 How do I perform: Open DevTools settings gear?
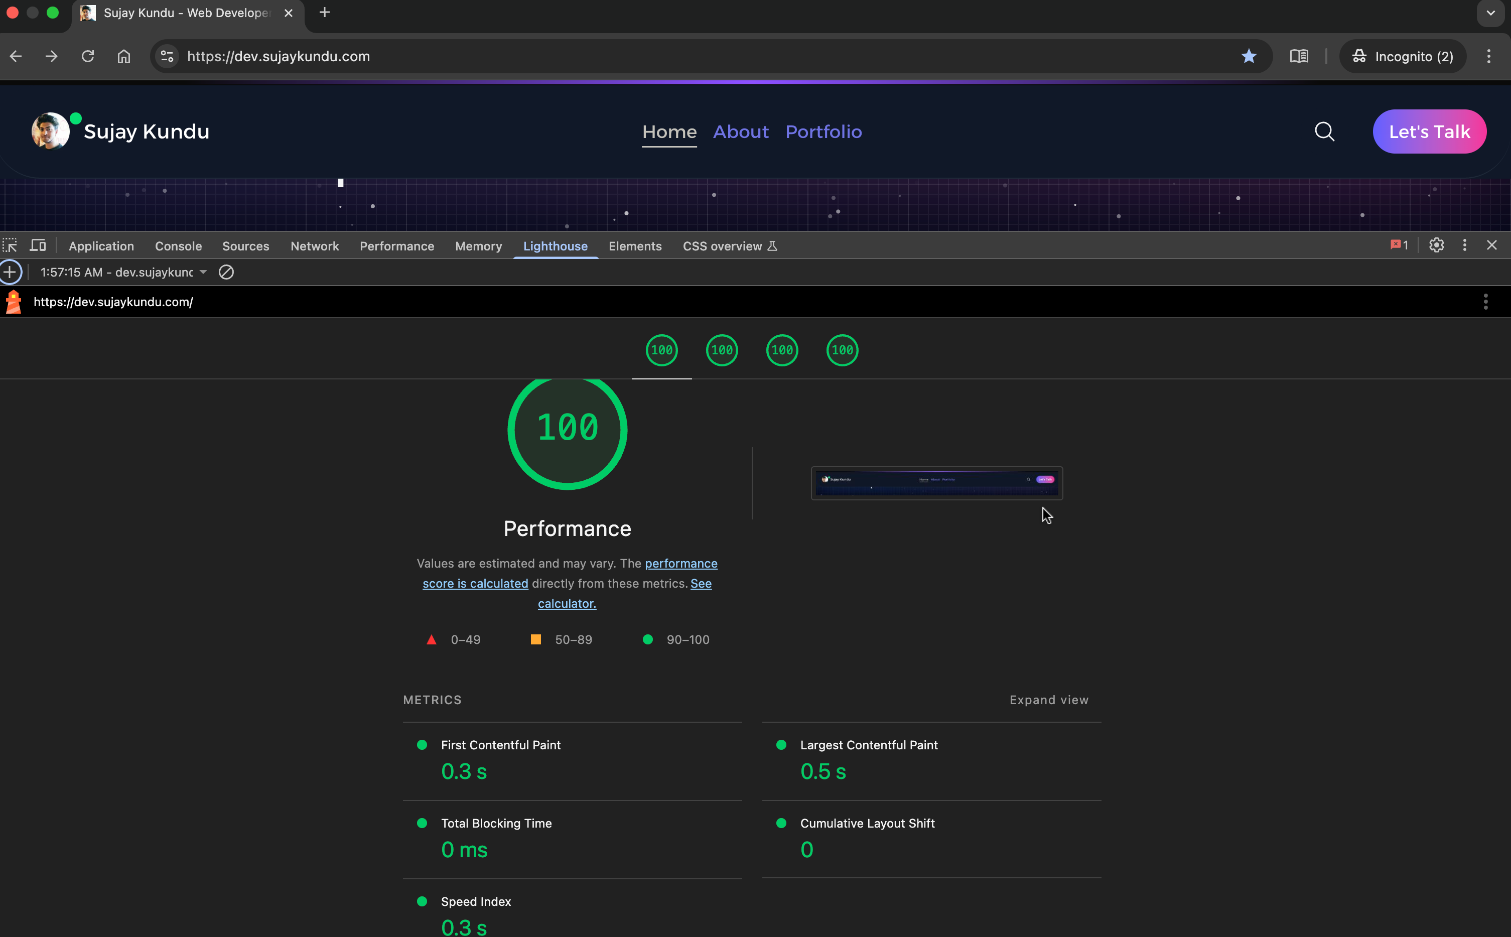(x=1436, y=245)
